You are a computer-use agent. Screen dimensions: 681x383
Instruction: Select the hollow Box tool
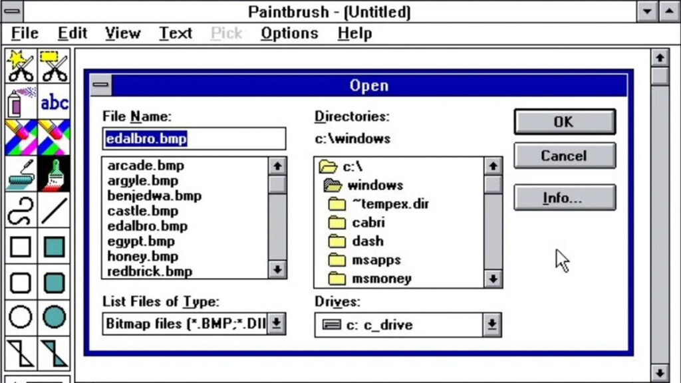tap(21, 247)
